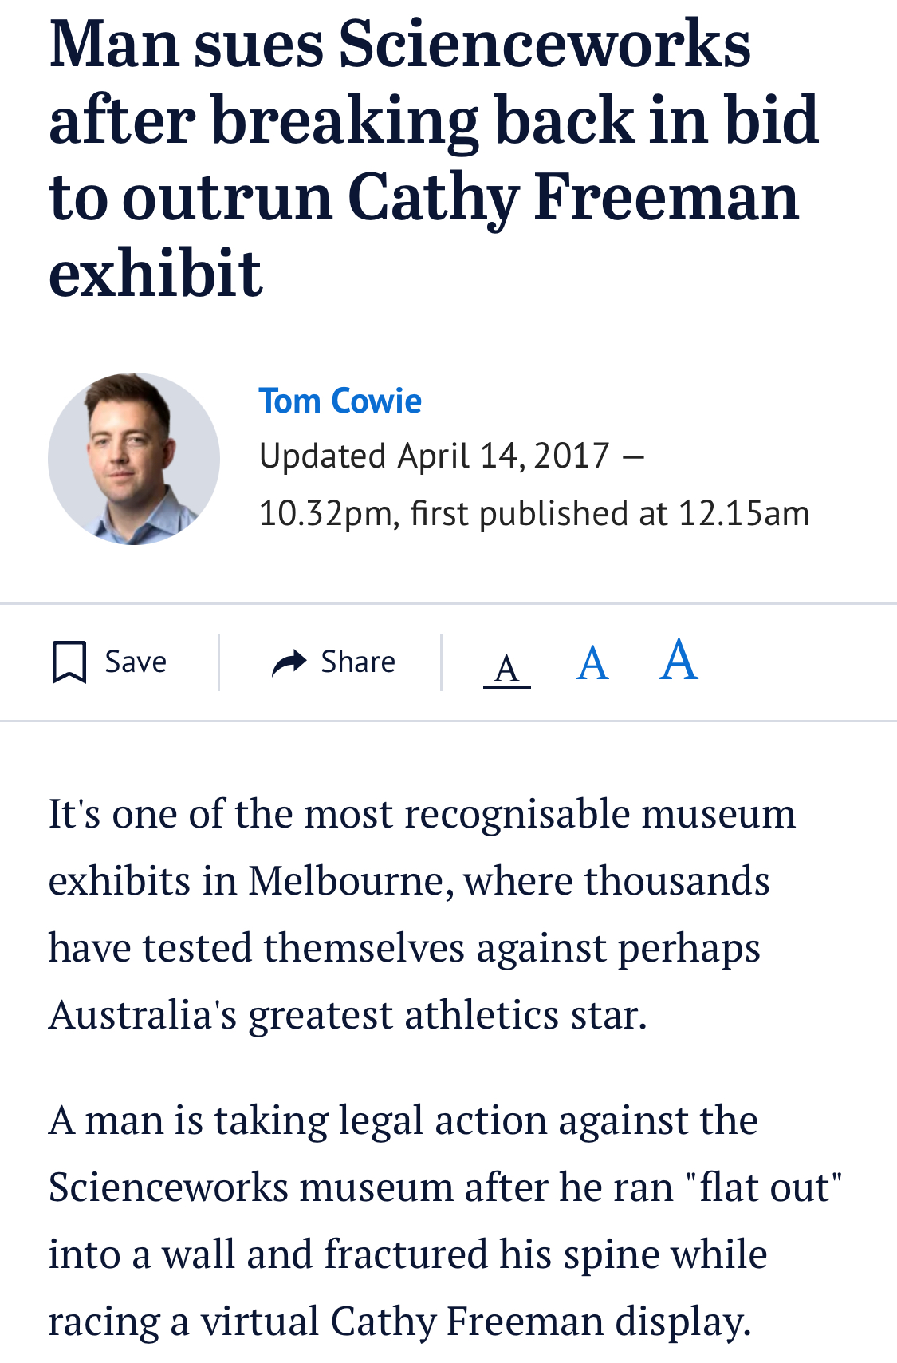Viewport: 897px width, 1363px height.
Task: Click the quoted 'flat out' phrase
Action: (x=763, y=1187)
